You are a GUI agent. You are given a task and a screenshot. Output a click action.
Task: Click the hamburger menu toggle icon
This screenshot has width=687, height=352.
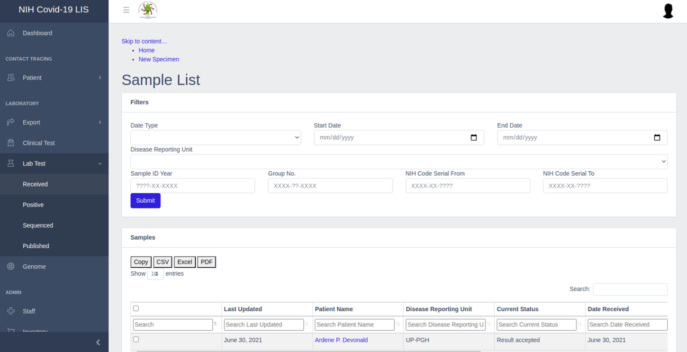pos(126,10)
